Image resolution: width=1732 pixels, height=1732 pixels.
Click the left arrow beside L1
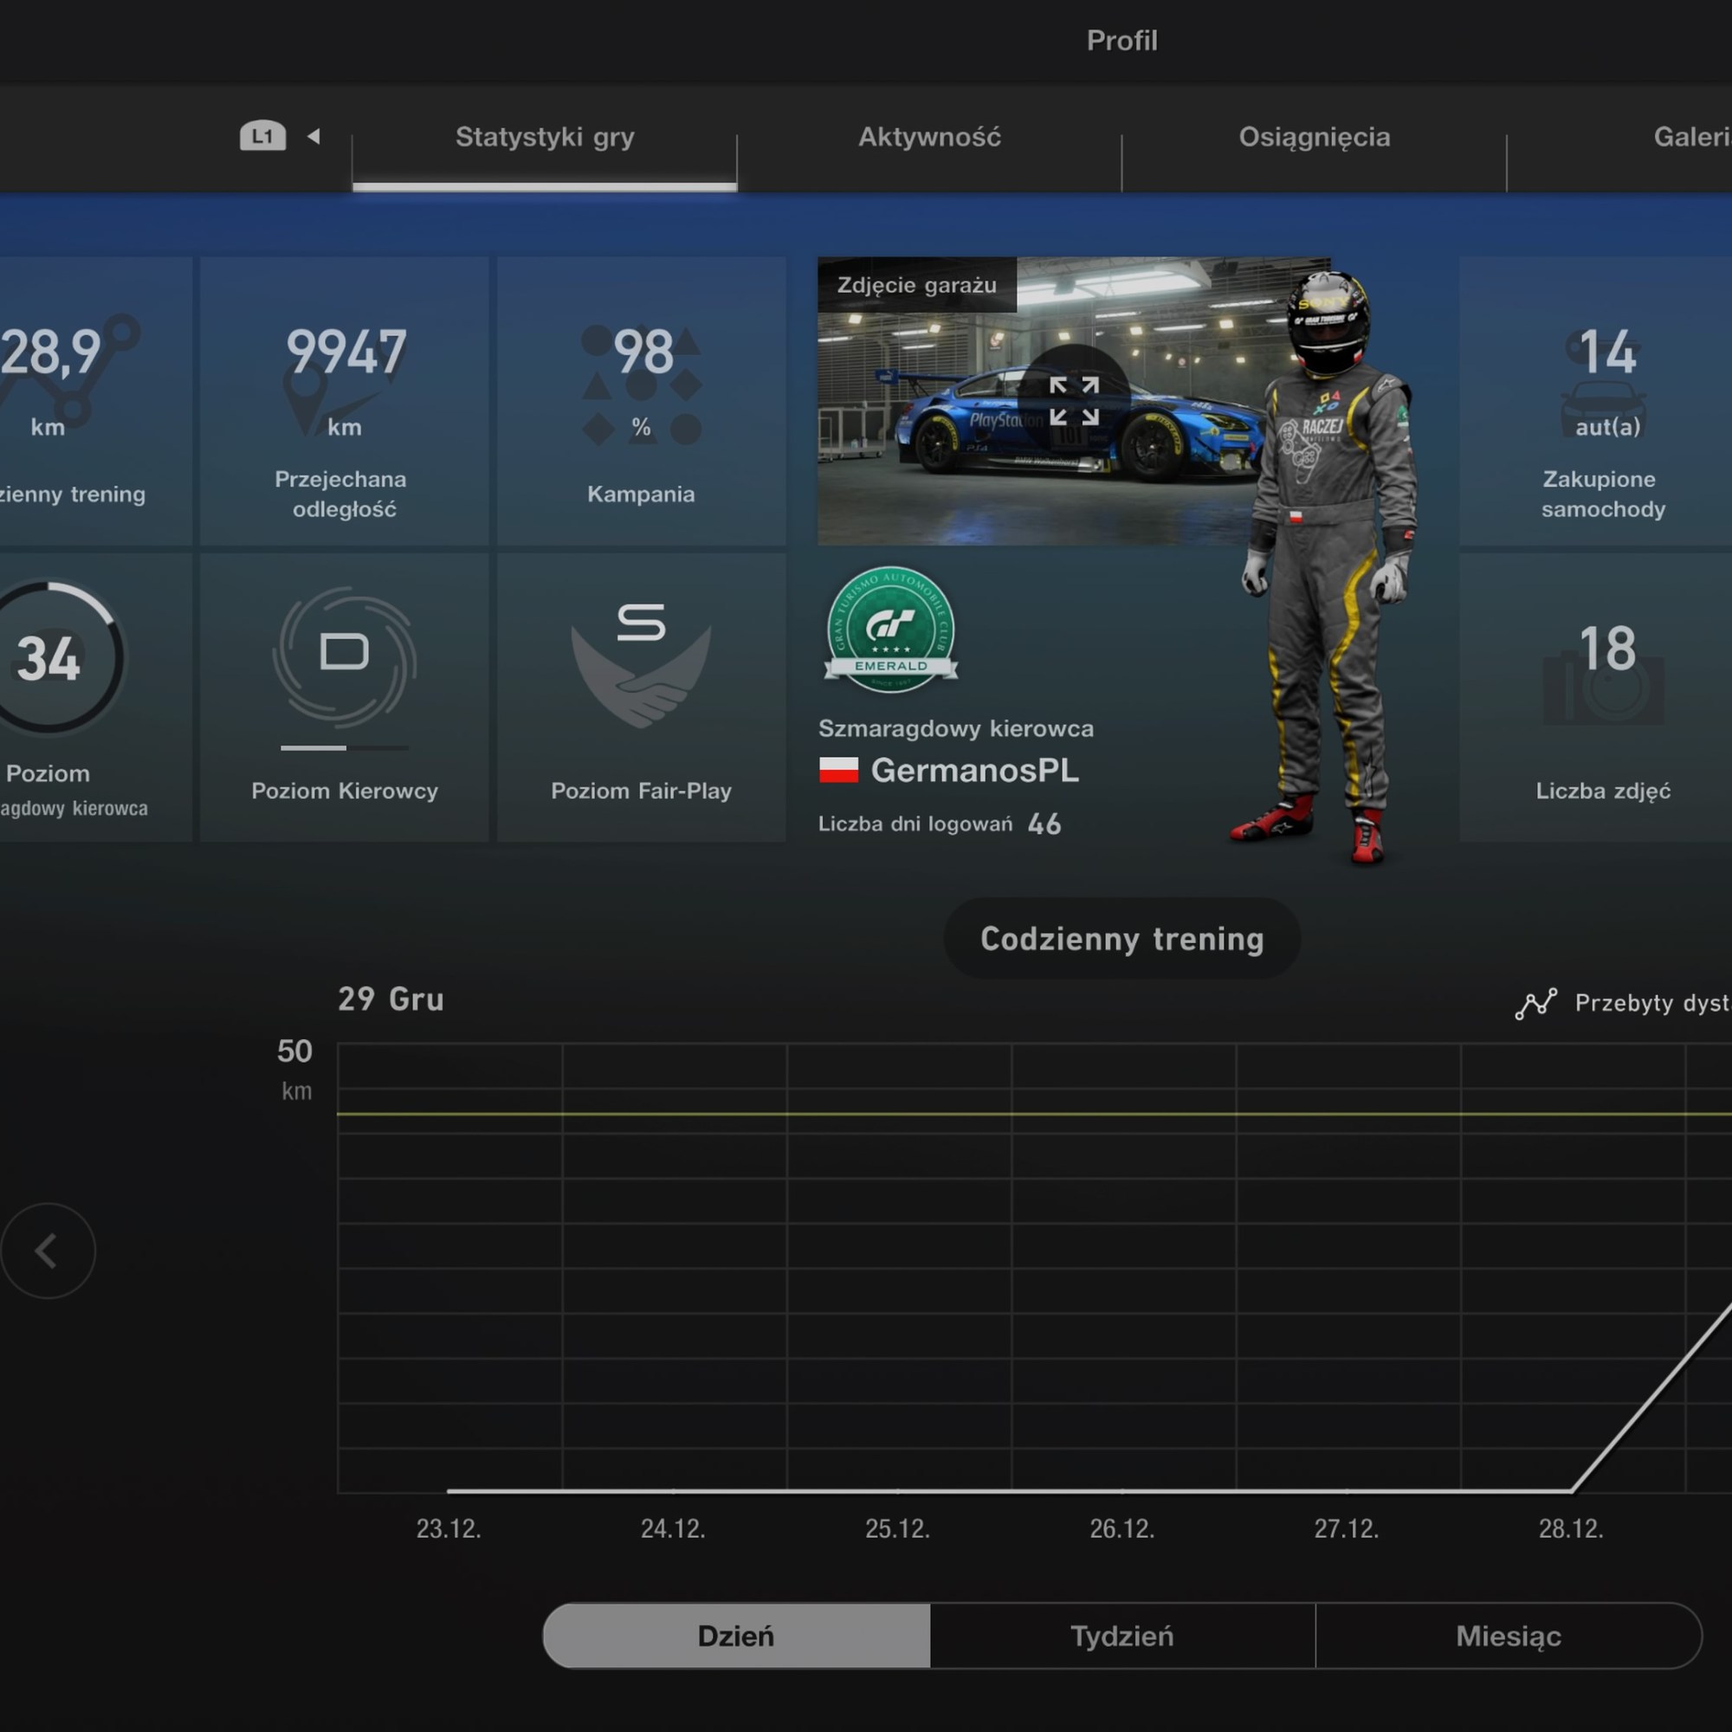[x=313, y=136]
